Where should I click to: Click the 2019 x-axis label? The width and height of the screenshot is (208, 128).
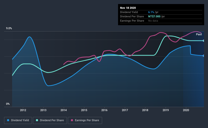(x=165, y=110)
